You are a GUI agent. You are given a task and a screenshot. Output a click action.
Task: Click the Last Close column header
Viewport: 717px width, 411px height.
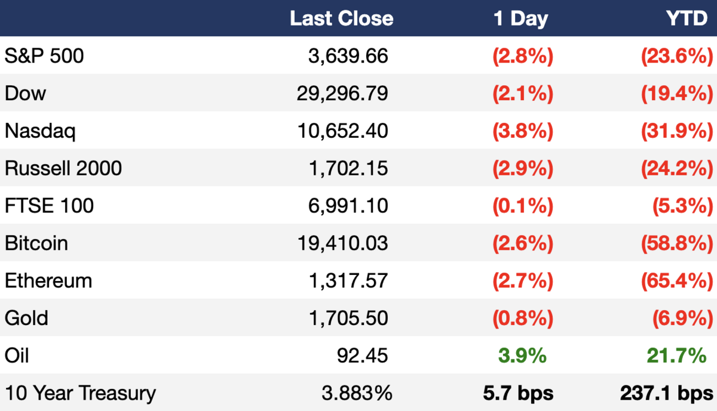click(341, 18)
